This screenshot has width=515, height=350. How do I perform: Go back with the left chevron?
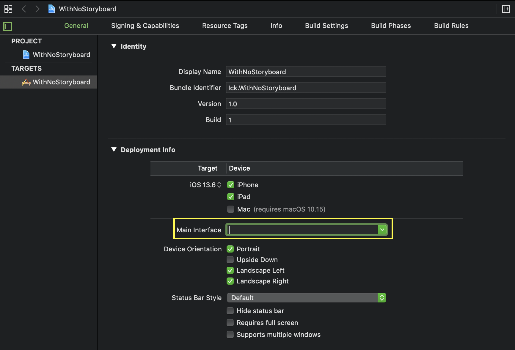tap(24, 9)
